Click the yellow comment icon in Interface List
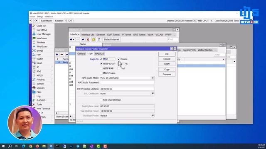This screenshot has width=266, height=149. [x=93, y=40]
